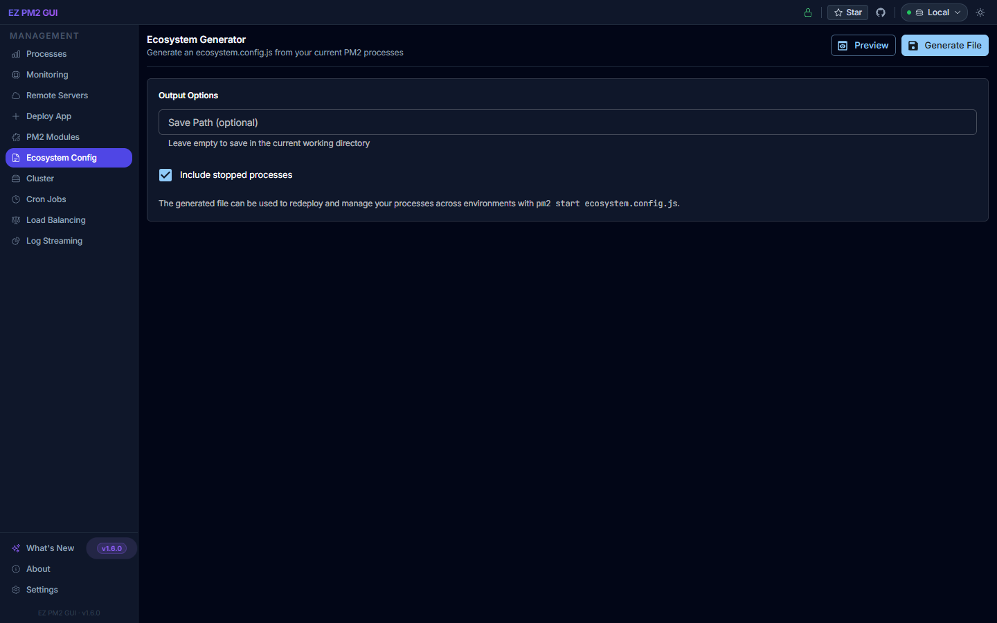Viewport: 997px width, 623px height.
Task: Click the GitHub logo in the header
Action: coord(881,12)
